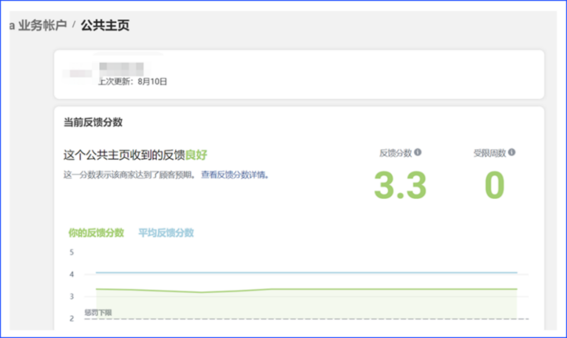Screen dimensions: 567x338
Task: Click the info icon next to 反馈分数
Action: tap(417, 152)
